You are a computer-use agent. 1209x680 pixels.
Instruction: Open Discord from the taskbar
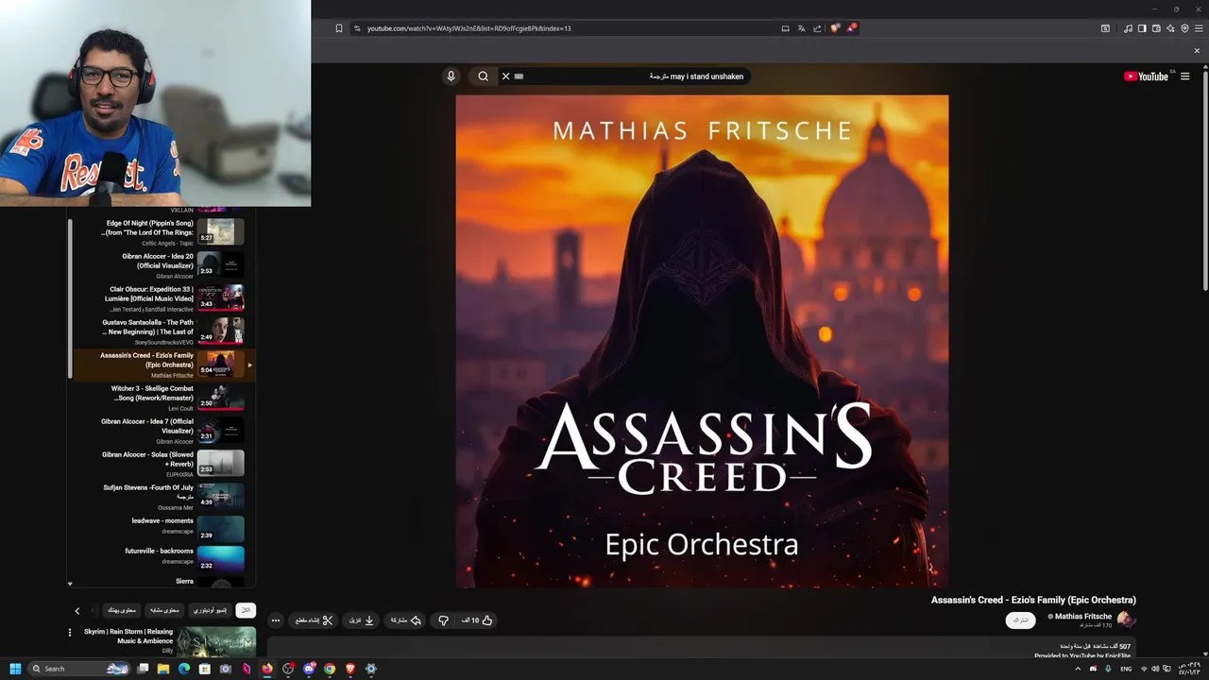[x=309, y=669]
